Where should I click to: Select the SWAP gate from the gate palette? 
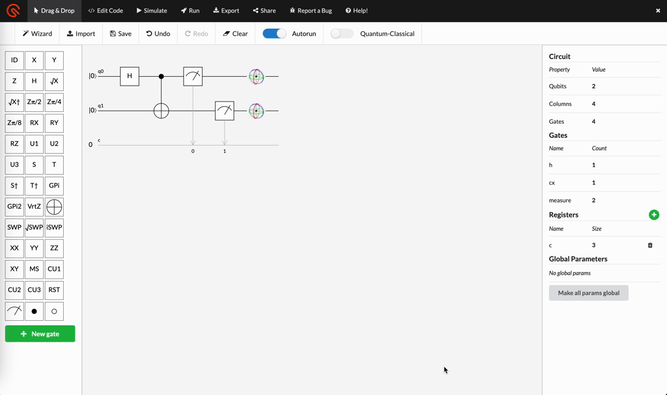click(x=14, y=227)
